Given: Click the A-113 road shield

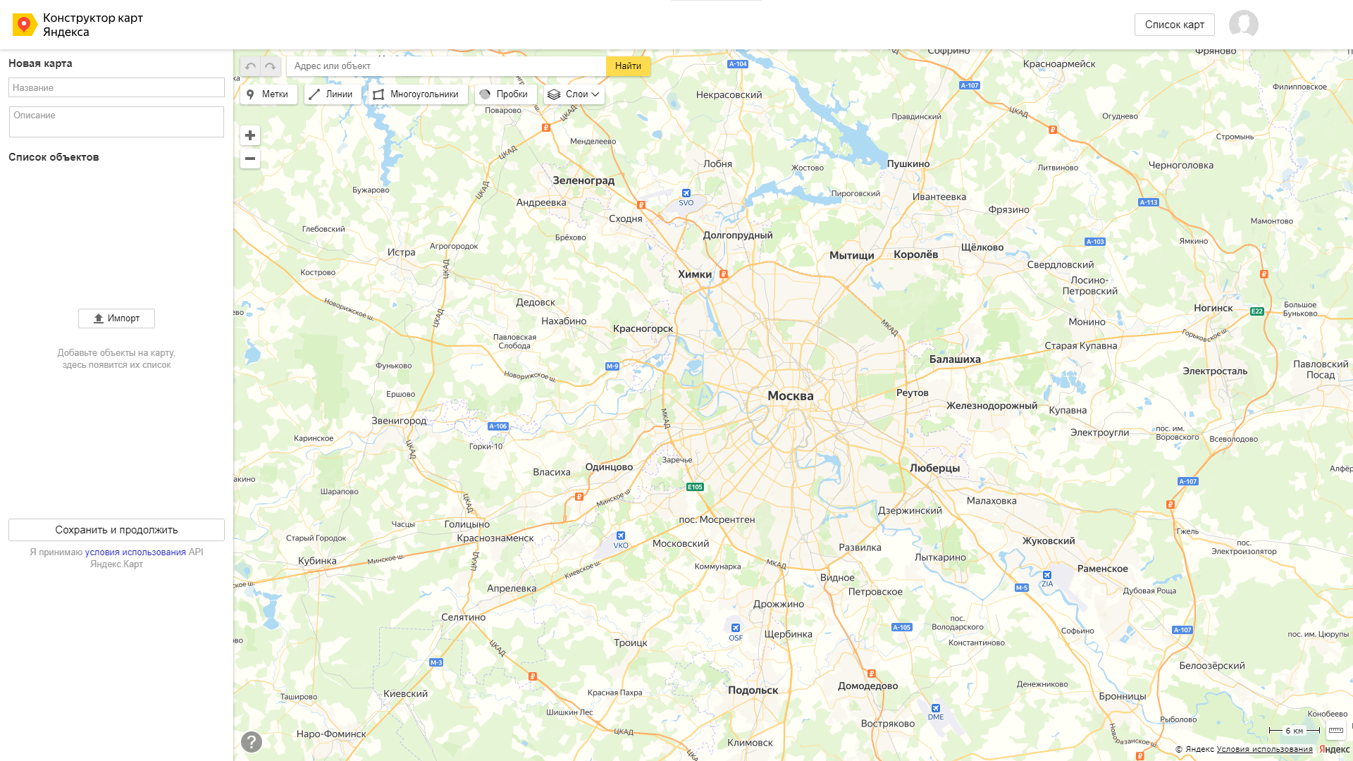Looking at the screenshot, I should [x=1149, y=202].
